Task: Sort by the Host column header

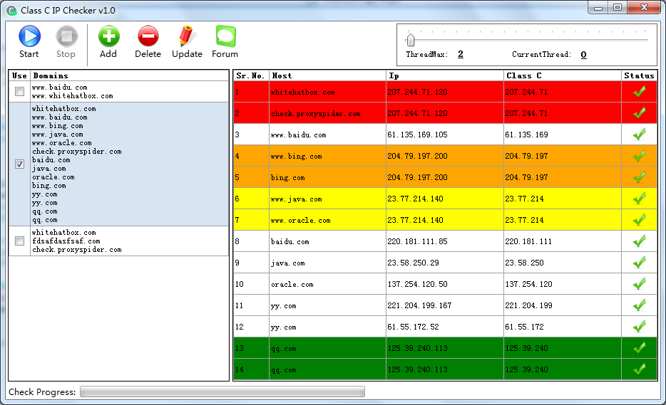Action: [x=327, y=75]
